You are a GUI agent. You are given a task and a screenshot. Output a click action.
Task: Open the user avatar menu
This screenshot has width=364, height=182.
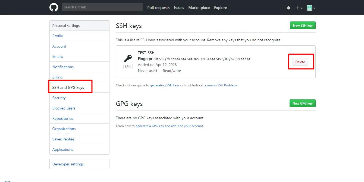[311, 8]
